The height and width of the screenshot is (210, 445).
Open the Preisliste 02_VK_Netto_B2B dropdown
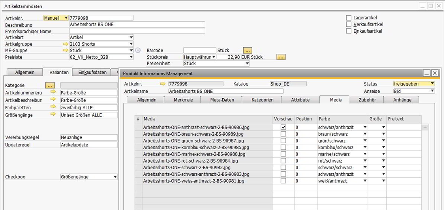point(131,57)
